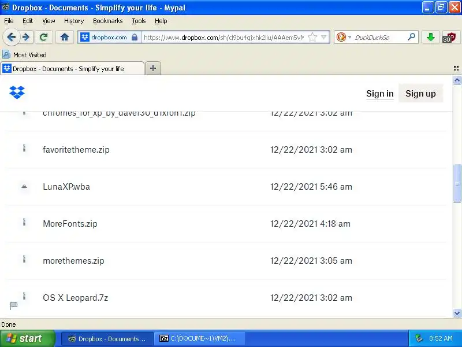Click the 8:52 AM taskbar clock
The image size is (462, 347).
[x=441, y=338]
